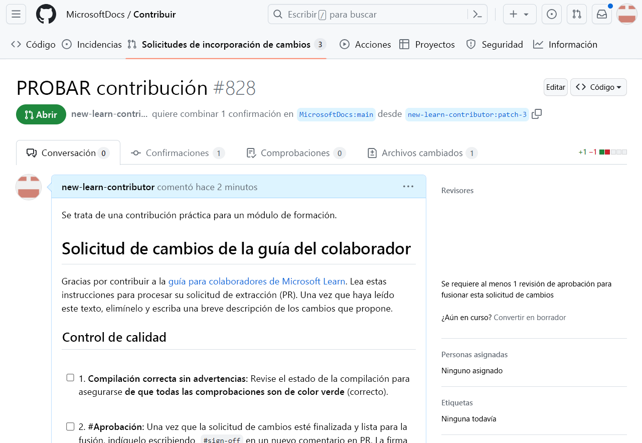642x443 pixels.
Task: Open the '+' create new dropdown
Action: 520,14
